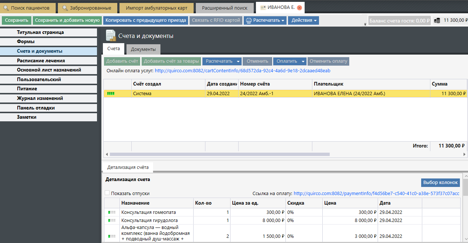Open the dropdown arrow beside invoice Распечатать button
Screen dimensions: 468x243
(238, 61)
